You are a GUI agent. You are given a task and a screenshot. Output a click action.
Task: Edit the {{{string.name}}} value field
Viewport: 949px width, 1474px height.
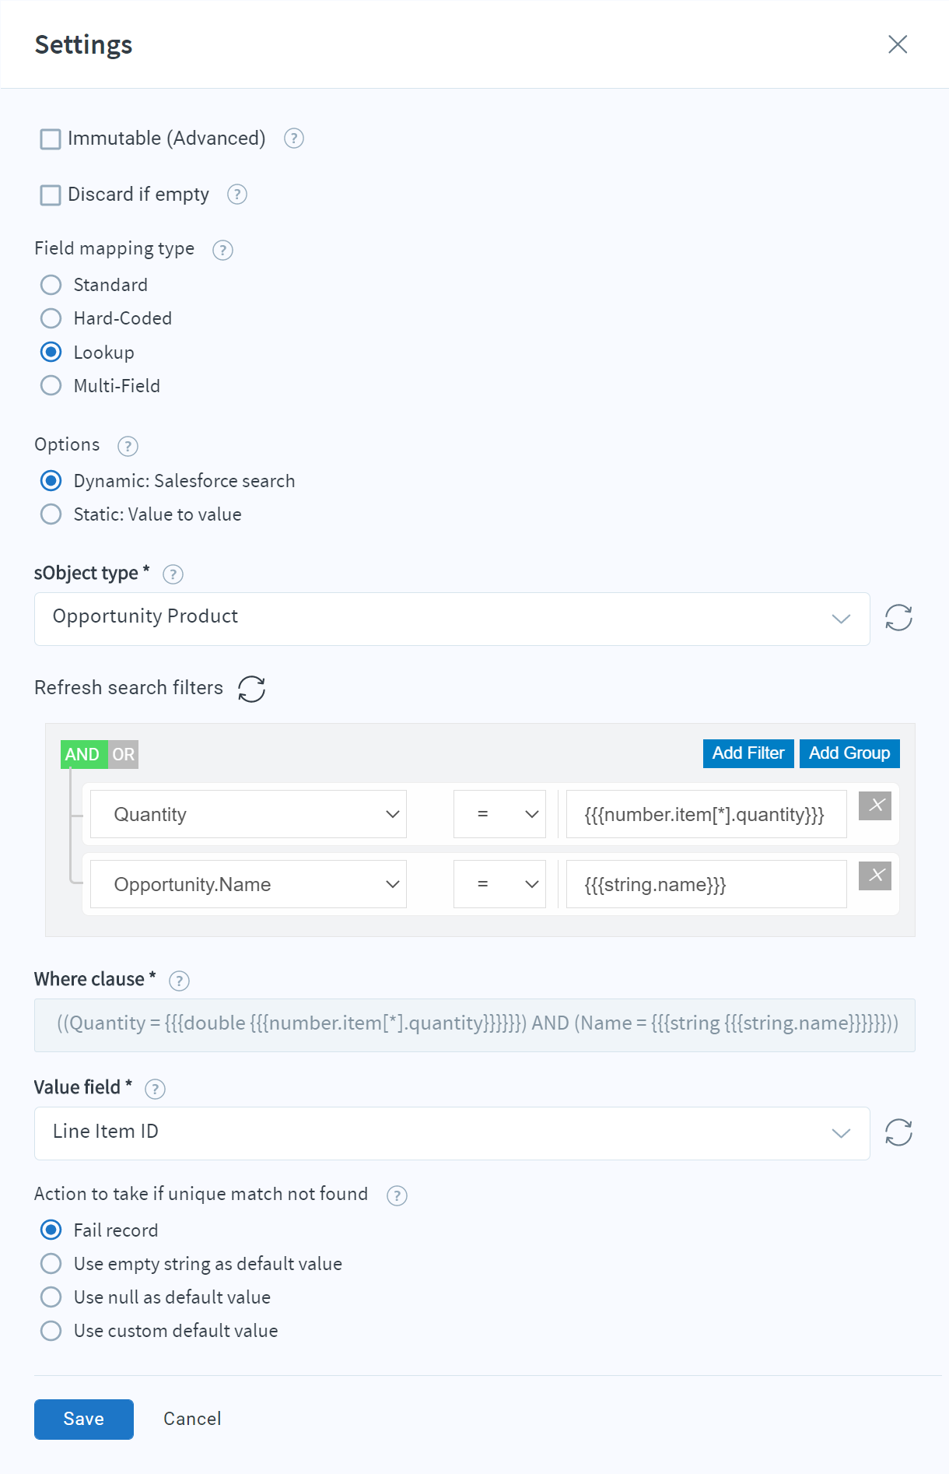(706, 884)
